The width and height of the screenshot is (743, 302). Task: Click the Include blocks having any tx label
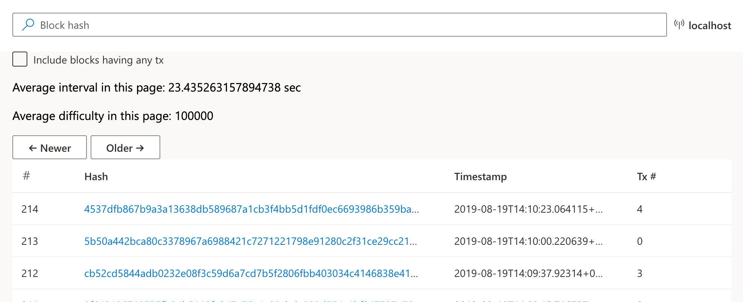(x=98, y=60)
